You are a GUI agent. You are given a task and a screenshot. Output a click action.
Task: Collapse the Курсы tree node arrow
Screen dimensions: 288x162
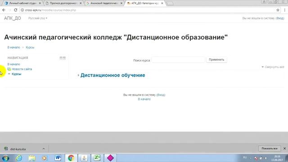pos(9,74)
